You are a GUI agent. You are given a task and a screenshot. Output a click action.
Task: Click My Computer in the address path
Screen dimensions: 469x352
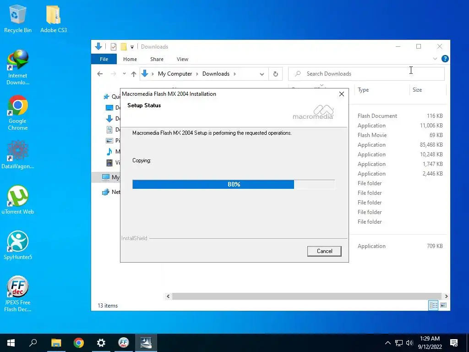175,74
